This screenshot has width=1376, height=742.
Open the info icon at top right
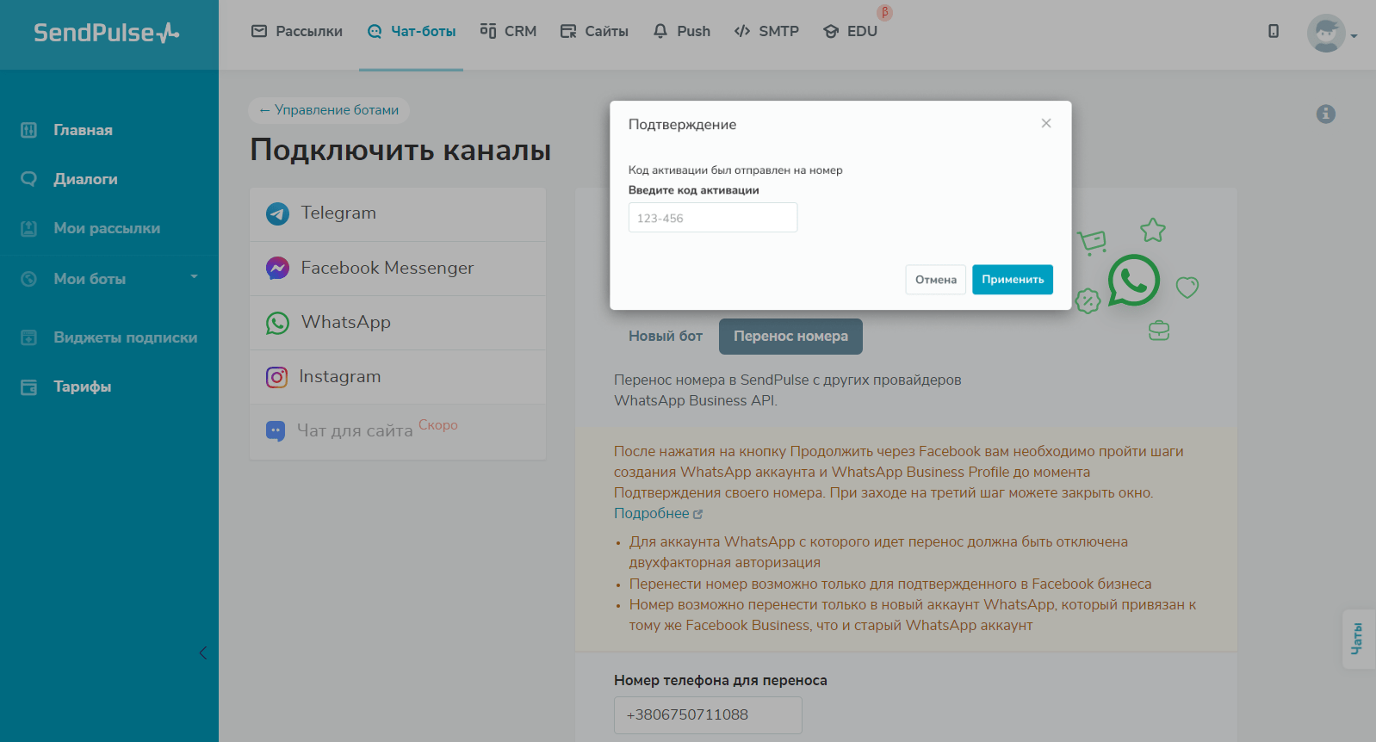pos(1325,114)
